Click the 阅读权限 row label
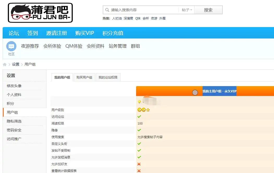 coord(58,124)
